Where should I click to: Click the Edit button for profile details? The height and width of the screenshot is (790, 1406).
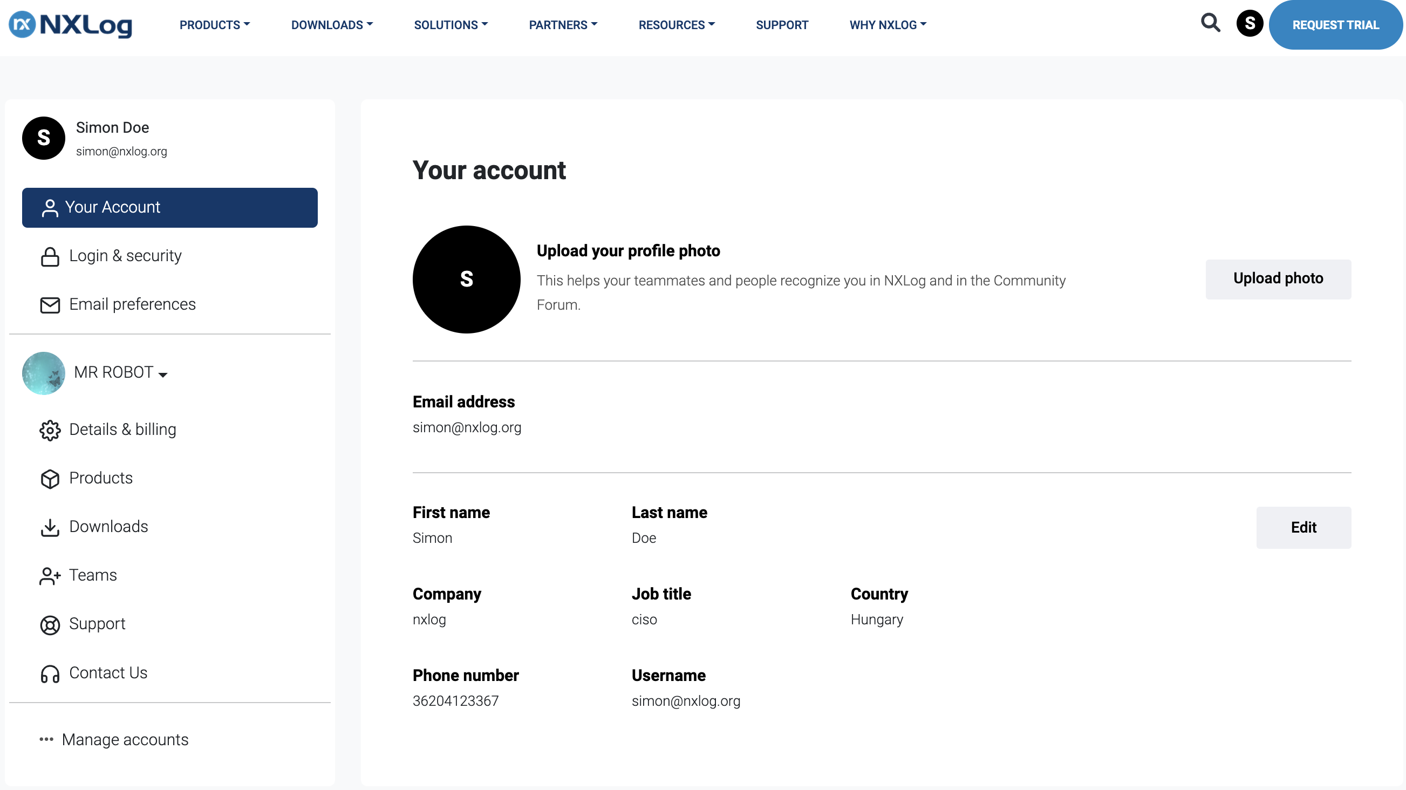click(x=1303, y=527)
